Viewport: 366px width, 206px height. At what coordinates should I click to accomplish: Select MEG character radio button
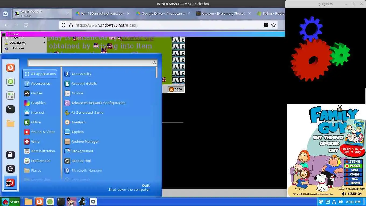[347, 179]
